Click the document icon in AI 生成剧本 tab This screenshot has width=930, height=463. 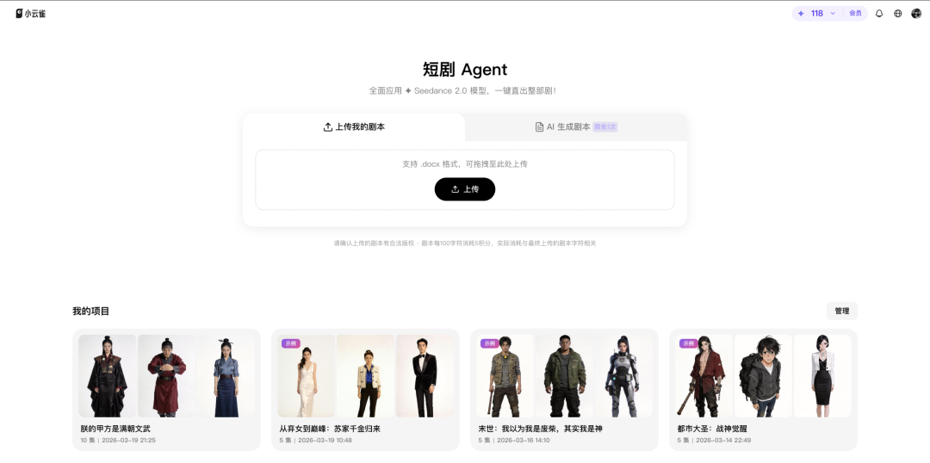click(539, 127)
